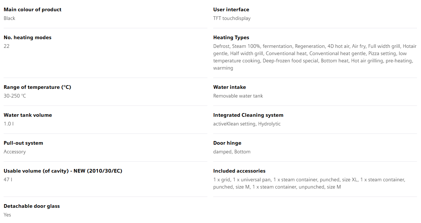
Task: Click the "Main colour of product" heading
Action: [32, 10]
